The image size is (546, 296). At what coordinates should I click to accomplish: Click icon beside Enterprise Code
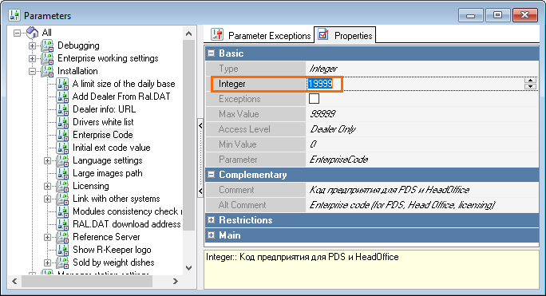click(63, 135)
